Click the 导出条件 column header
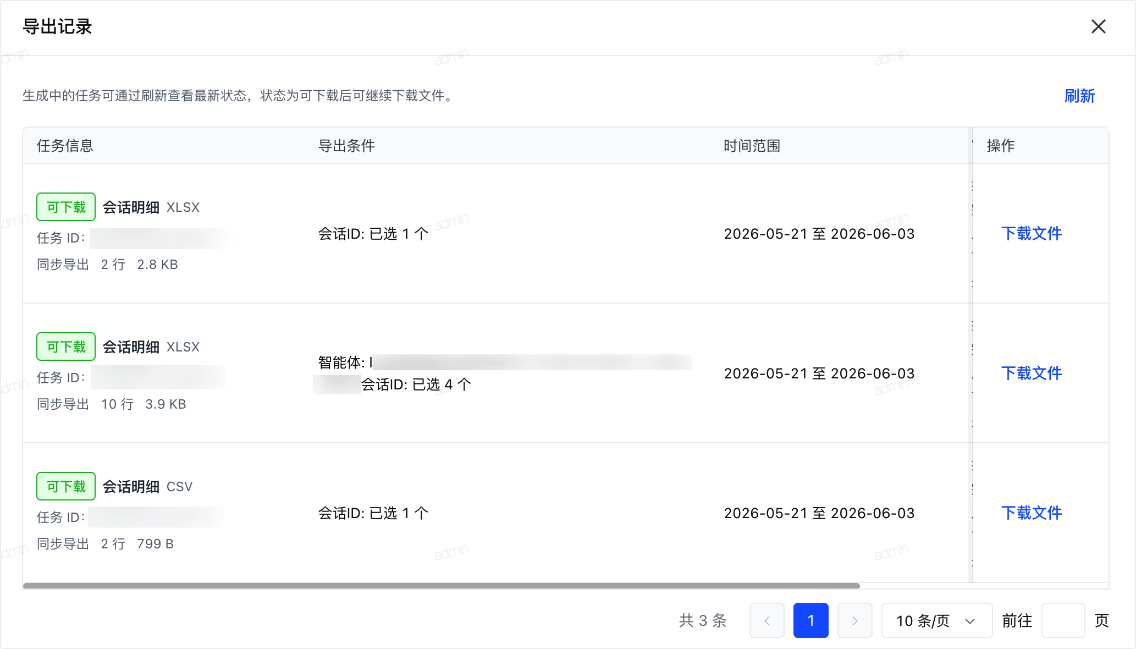 tap(346, 146)
